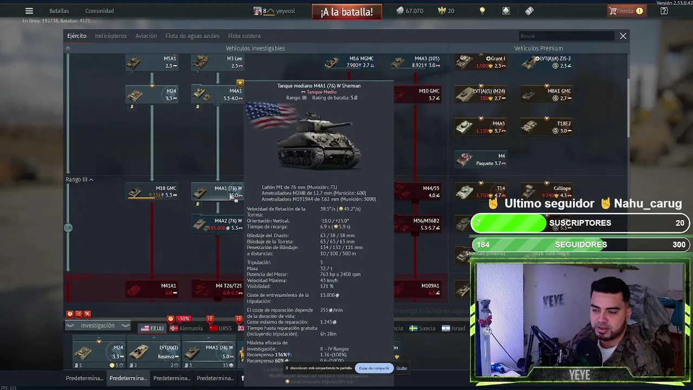Select the LVT(A)(1) (M24) premium vehicle
Screen dimensions: 693x390
(x=481, y=95)
